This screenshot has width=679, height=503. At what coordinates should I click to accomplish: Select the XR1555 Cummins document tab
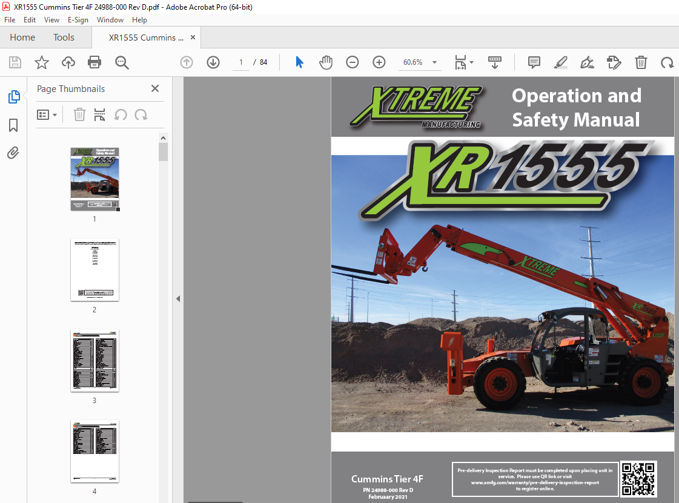click(146, 38)
